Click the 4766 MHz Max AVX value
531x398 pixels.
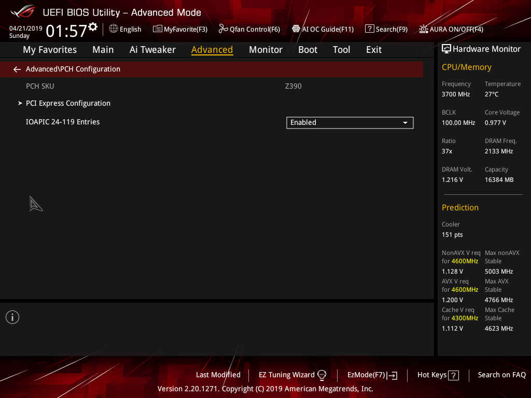(x=498, y=300)
